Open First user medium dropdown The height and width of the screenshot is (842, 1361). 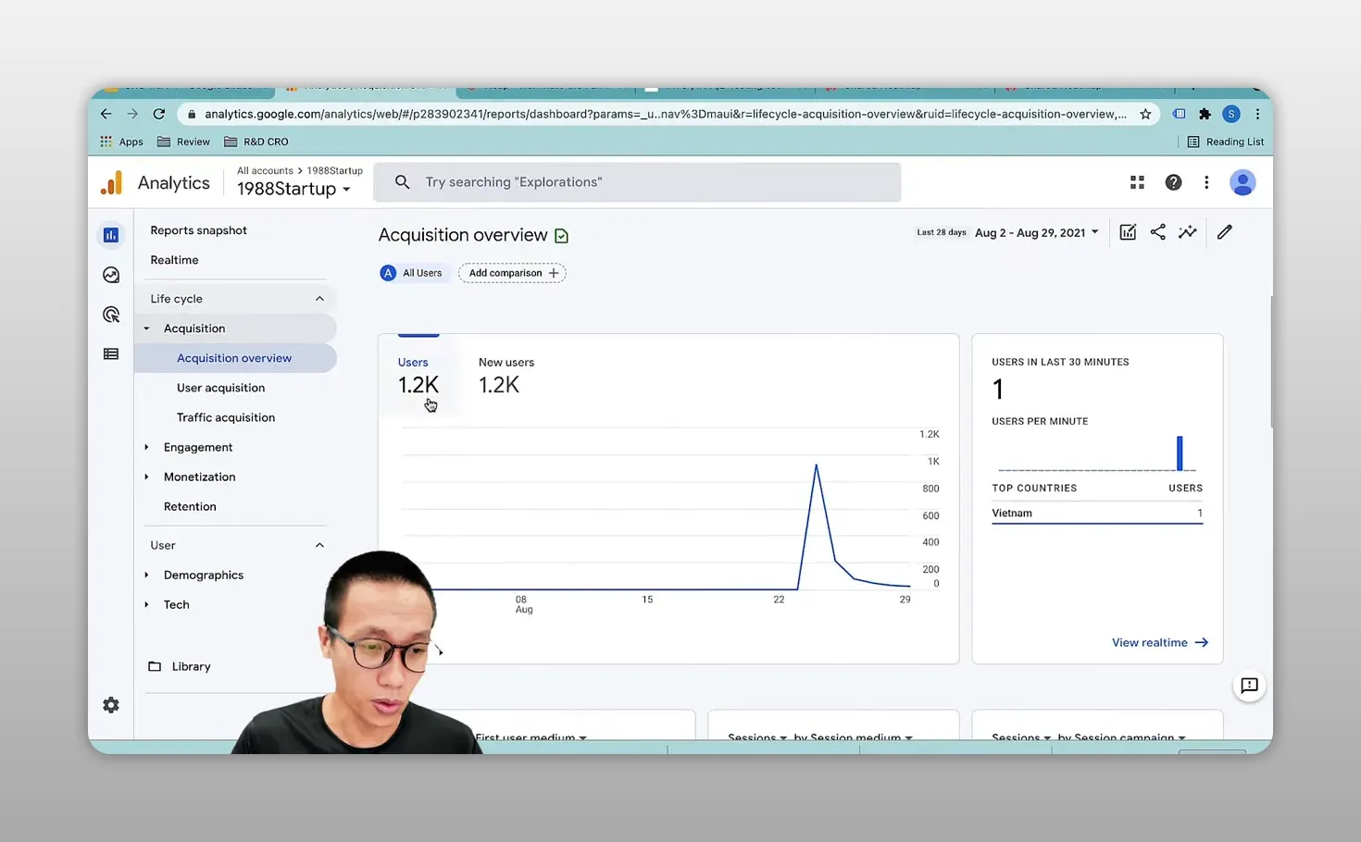(531, 737)
